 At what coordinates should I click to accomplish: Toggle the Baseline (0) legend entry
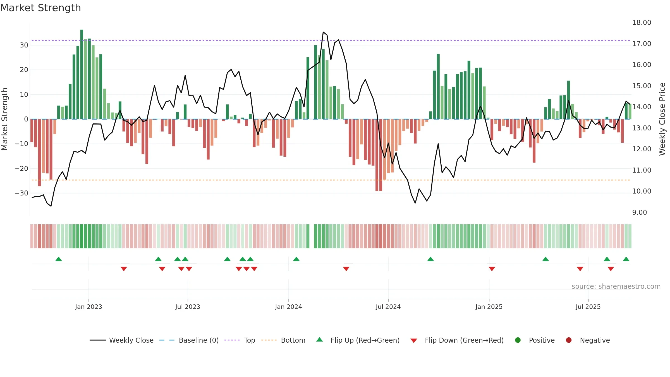[189, 340]
